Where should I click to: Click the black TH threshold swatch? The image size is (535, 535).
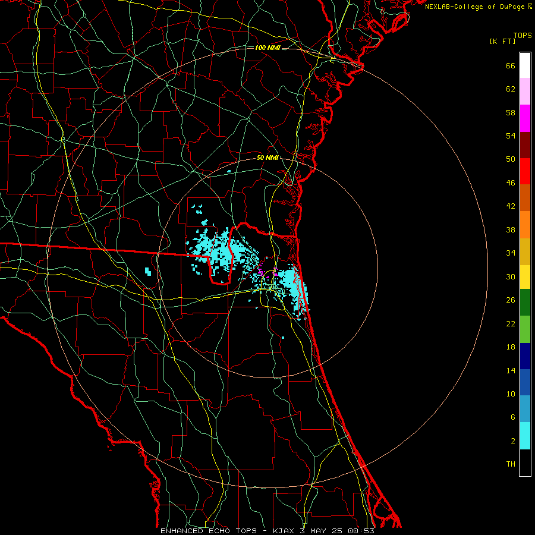(525, 462)
